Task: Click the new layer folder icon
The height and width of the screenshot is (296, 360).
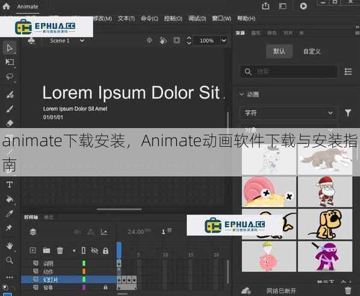Action: [46, 250]
